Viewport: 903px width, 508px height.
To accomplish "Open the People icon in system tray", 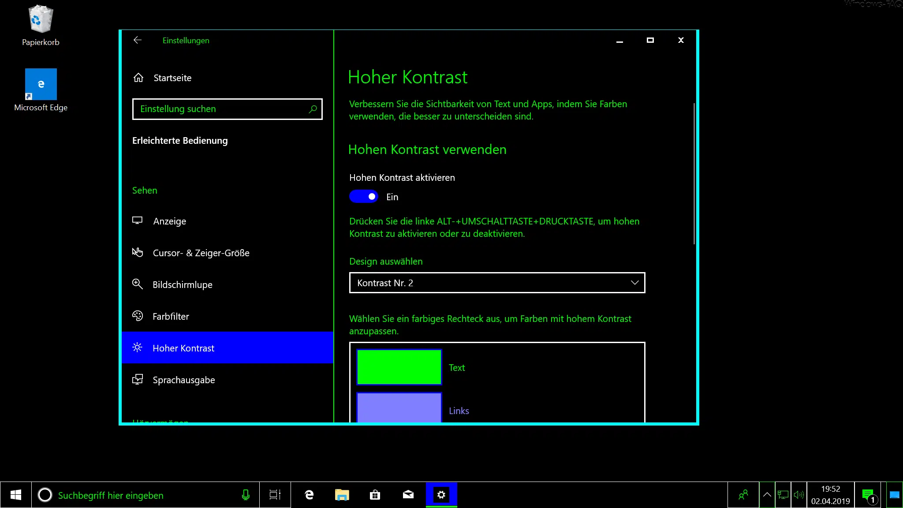I will [x=744, y=495].
